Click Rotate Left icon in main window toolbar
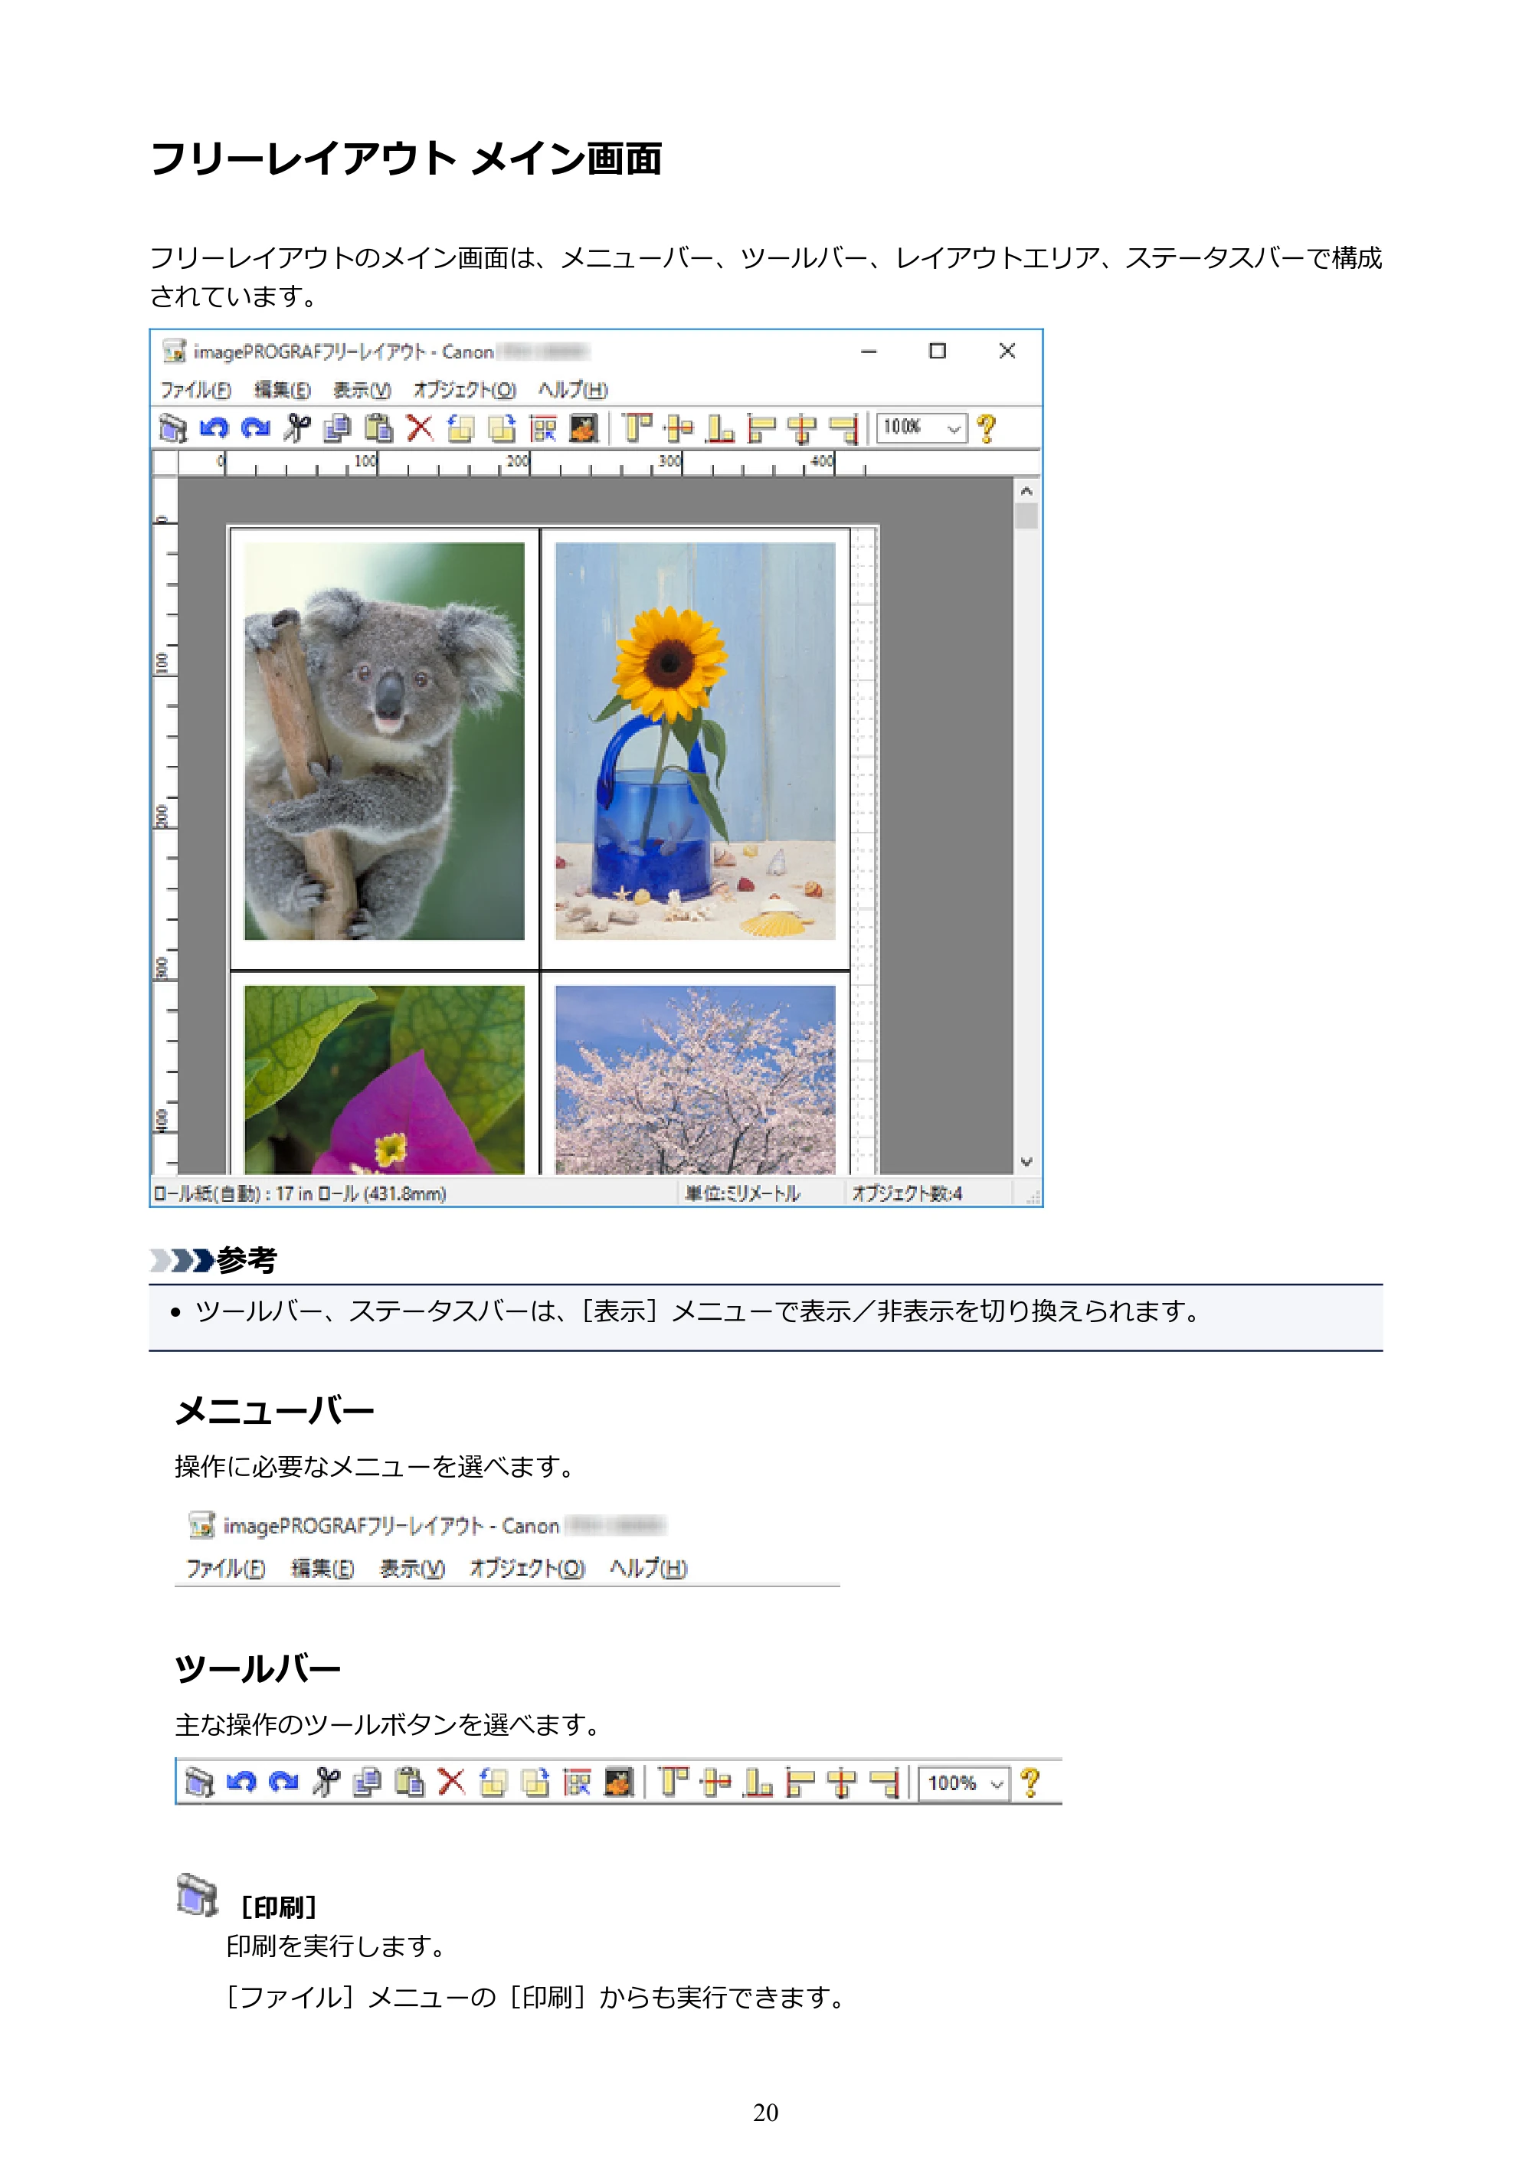Screen dimensions: 1532x2167 point(460,428)
